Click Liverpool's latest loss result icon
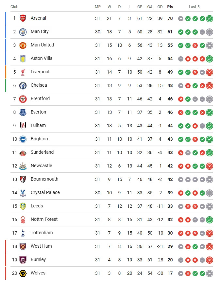Viewport: 219px width, 282px height. [x=210, y=72]
